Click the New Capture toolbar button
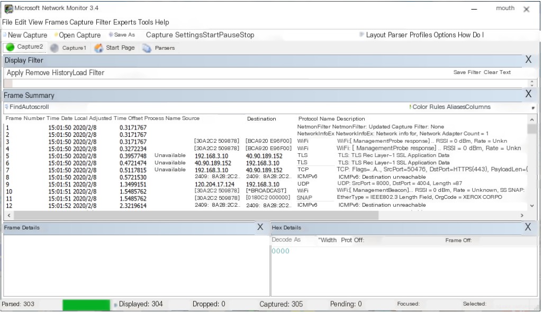The image size is (542, 314). coord(25,35)
